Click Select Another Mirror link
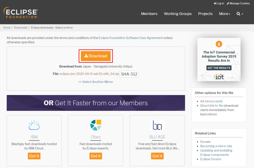The height and width of the screenshot is (168, 254). pos(96,82)
